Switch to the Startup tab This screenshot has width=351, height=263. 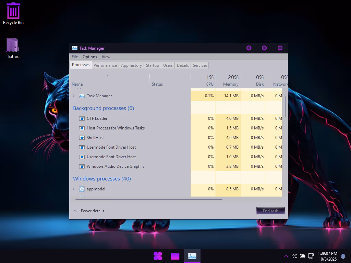[153, 65]
